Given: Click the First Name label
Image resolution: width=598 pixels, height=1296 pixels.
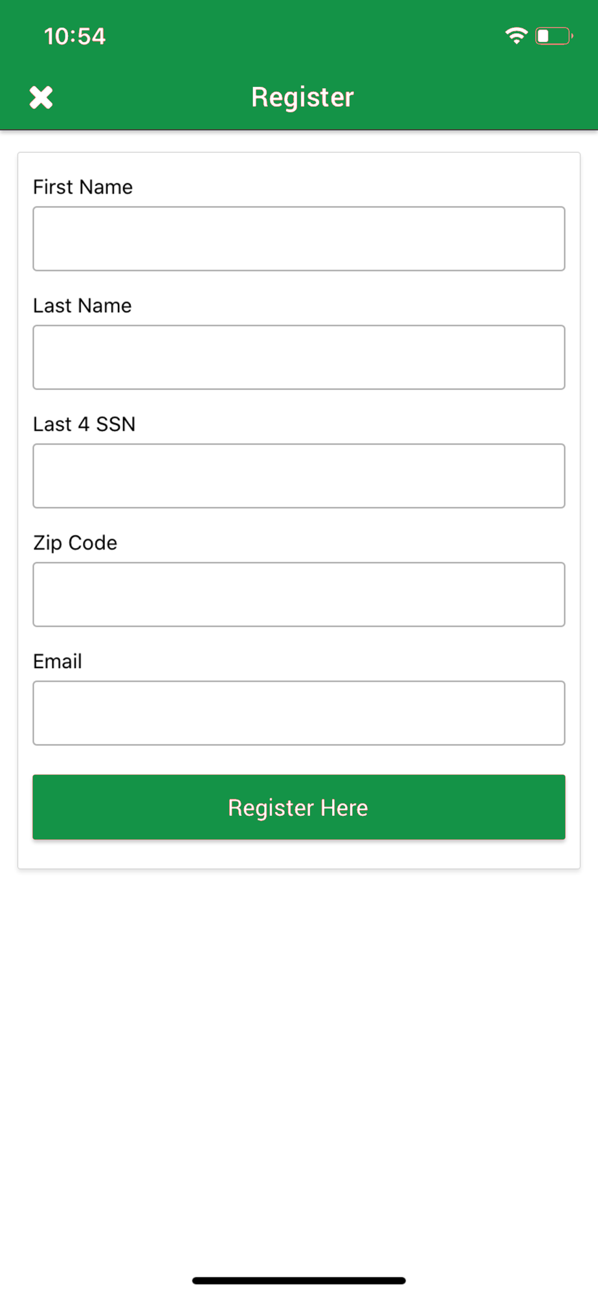Looking at the screenshot, I should (x=83, y=187).
